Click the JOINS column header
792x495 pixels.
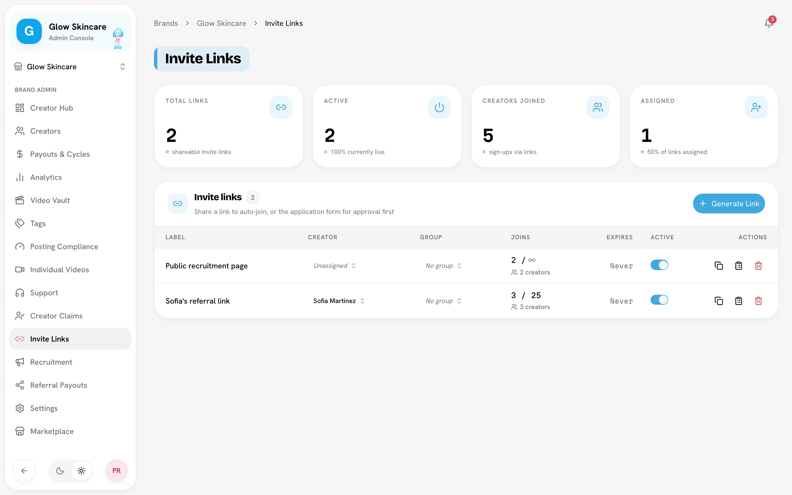coord(520,237)
